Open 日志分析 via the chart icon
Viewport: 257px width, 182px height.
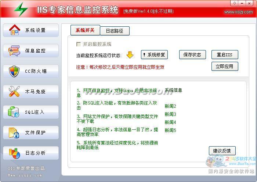(14, 153)
